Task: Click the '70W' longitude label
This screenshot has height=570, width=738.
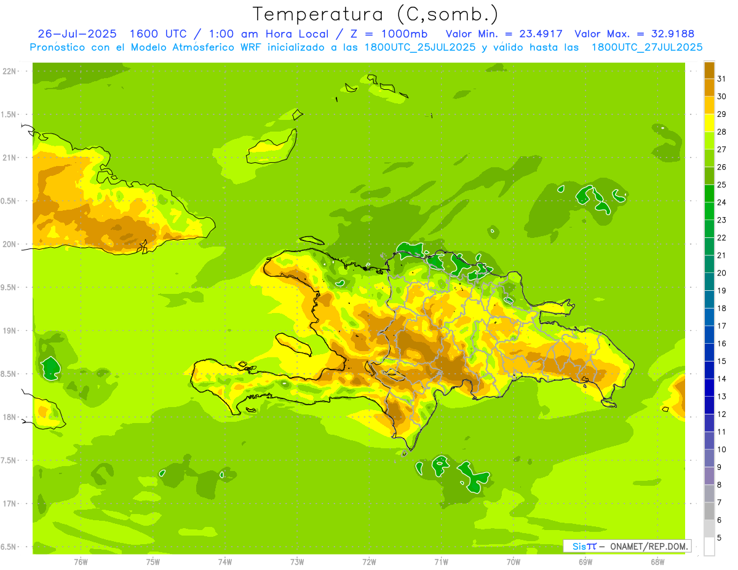Action: [514, 562]
